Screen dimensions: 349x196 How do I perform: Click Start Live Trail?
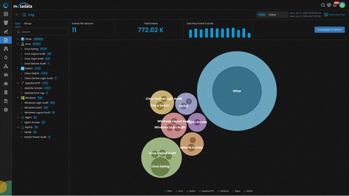tap(335, 15)
